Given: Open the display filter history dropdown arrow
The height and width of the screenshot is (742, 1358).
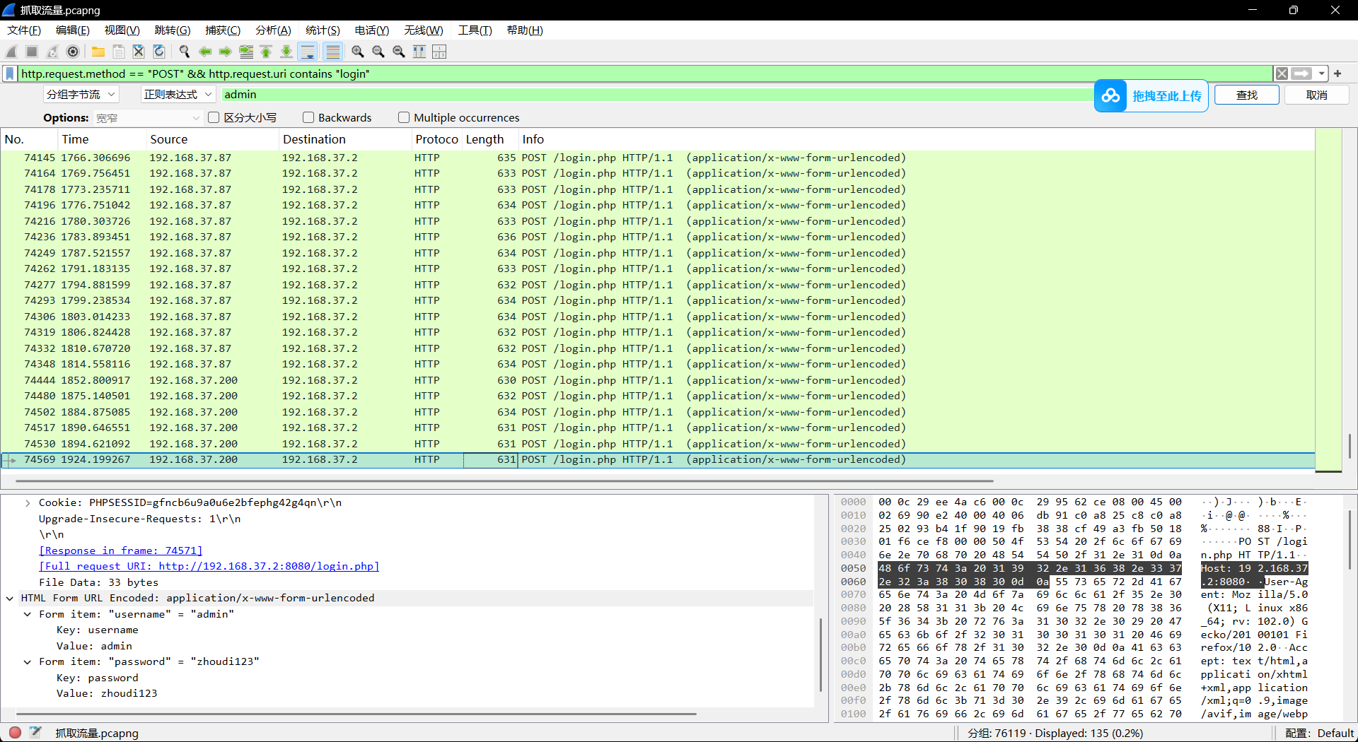Looking at the screenshot, I should click(x=1321, y=73).
